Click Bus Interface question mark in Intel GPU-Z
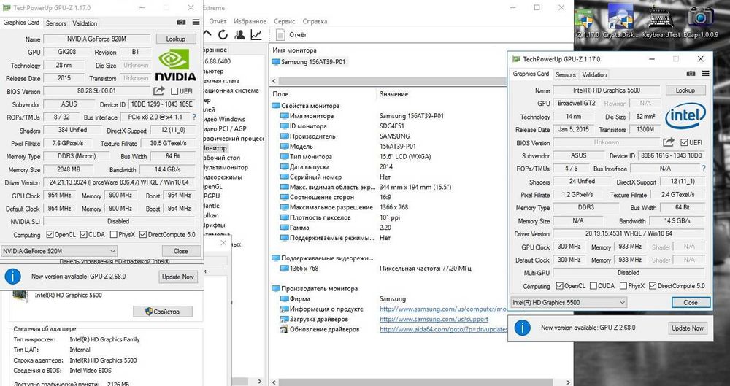 tap(704, 169)
